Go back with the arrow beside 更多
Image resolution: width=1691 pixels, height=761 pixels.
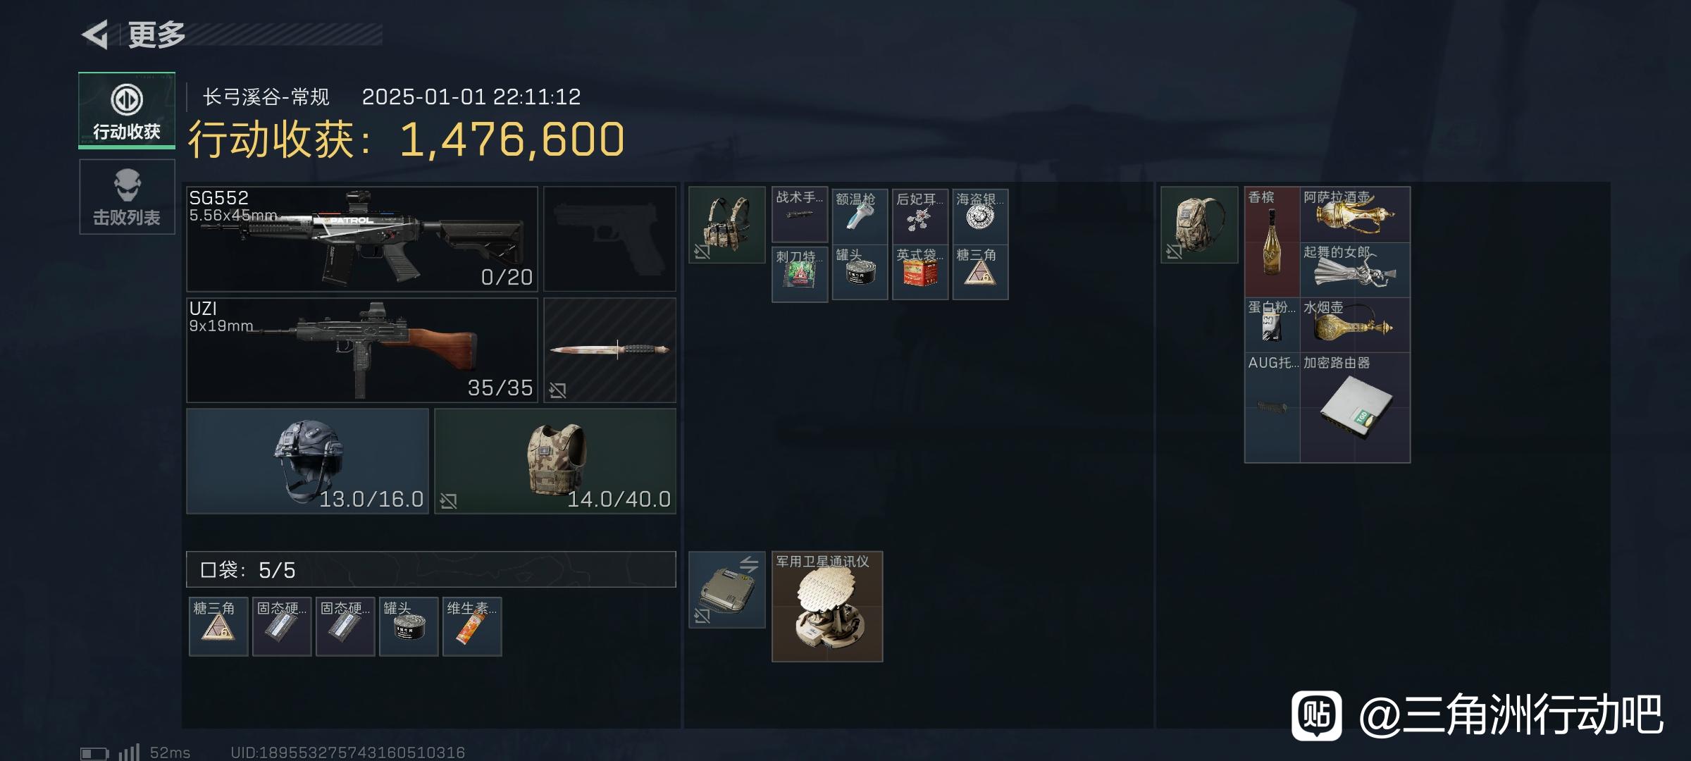coord(96,35)
